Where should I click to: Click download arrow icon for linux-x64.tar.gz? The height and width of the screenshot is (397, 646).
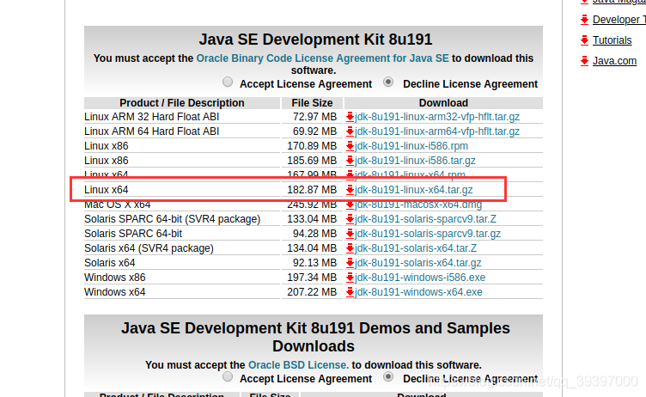click(x=350, y=190)
